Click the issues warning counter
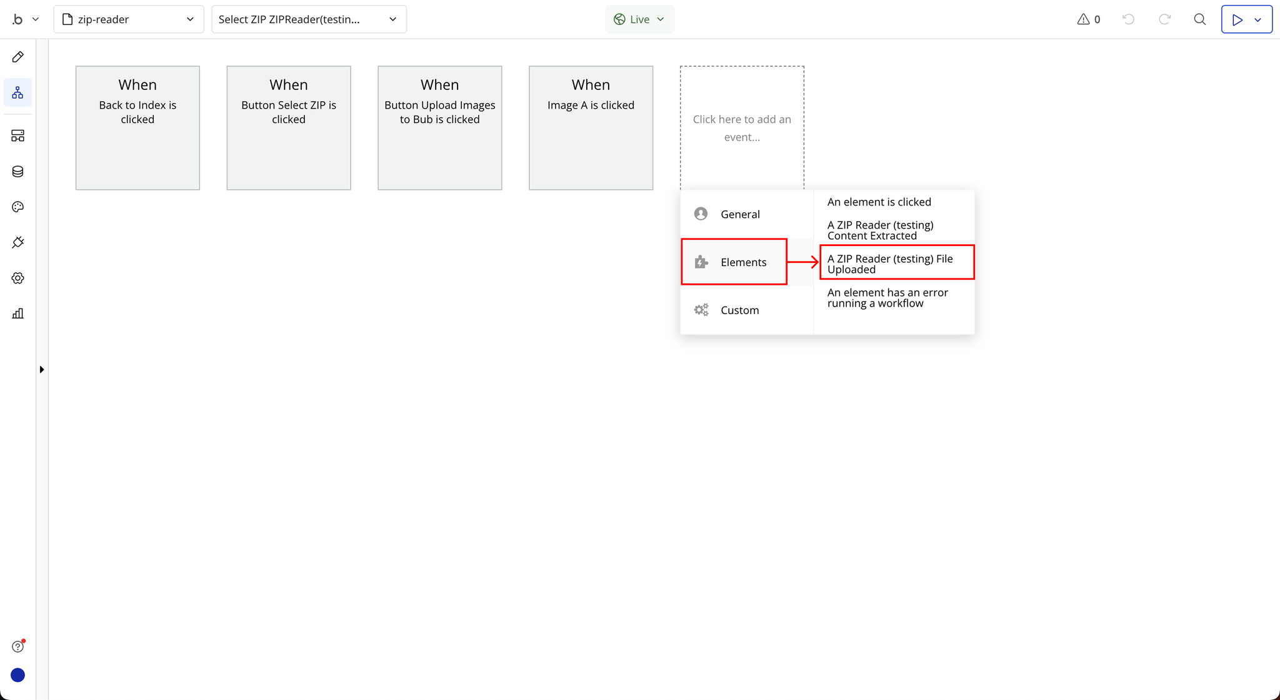Image resolution: width=1280 pixels, height=700 pixels. pos(1088,19)
